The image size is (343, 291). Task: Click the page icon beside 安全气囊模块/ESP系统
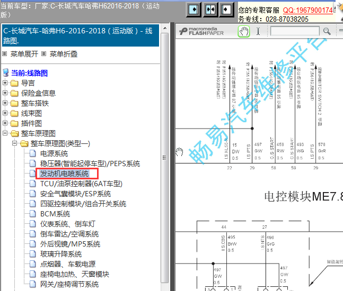point(33,194)
